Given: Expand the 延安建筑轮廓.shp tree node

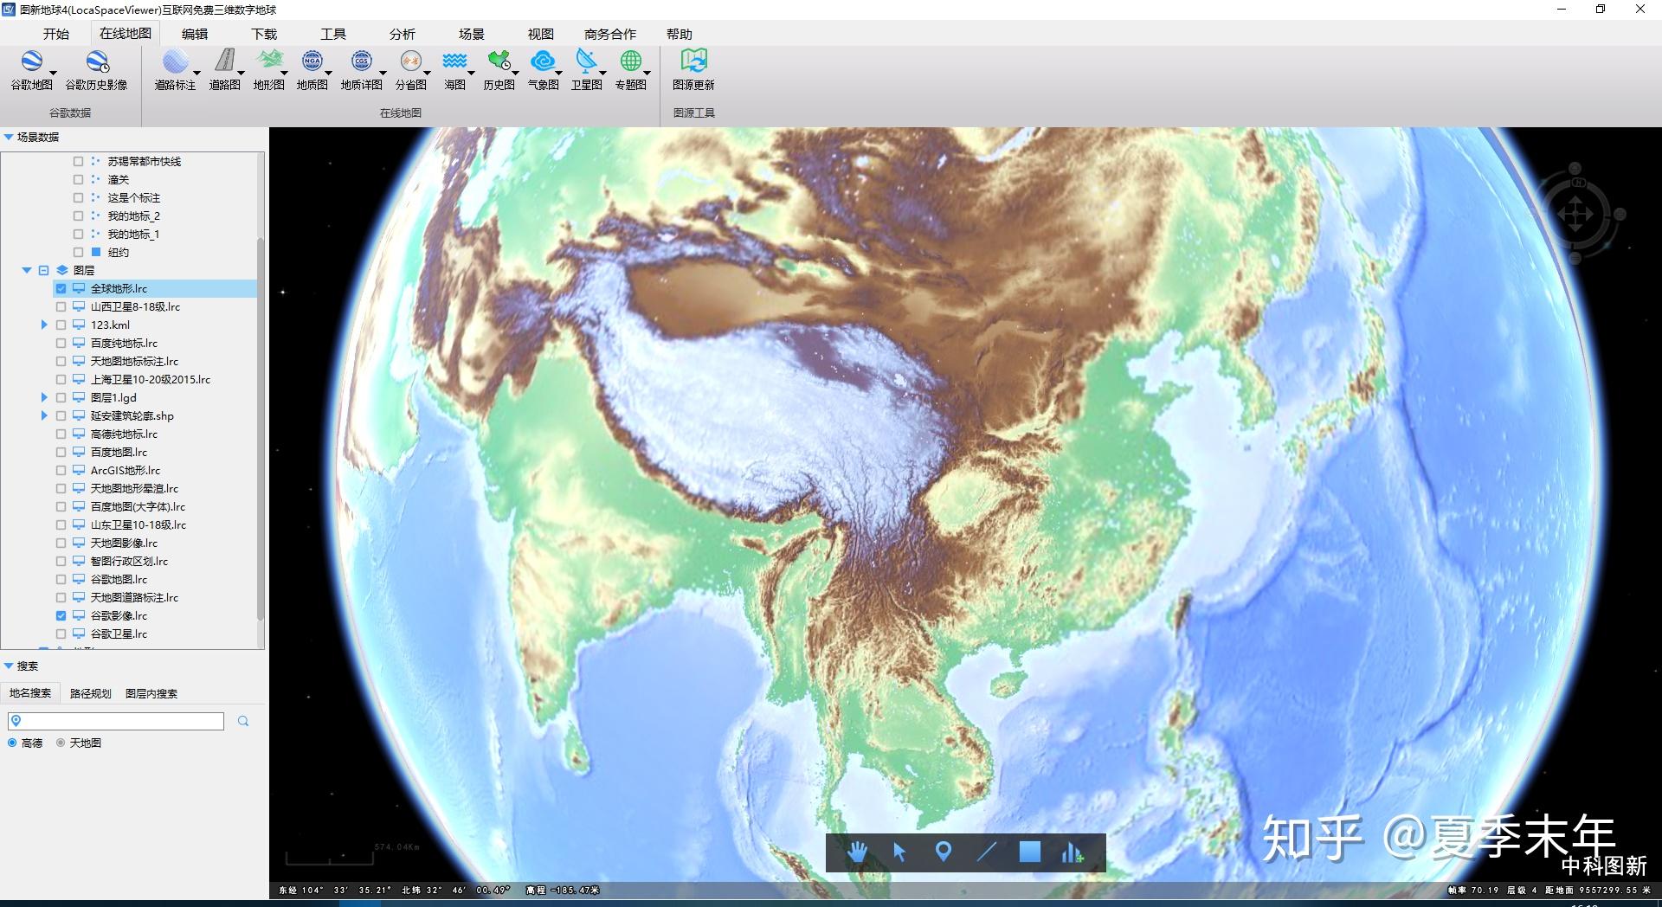Looking at the screenshot, I should (44, 416).
